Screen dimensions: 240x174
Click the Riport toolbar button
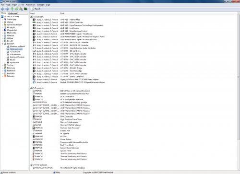pyautogui.click(x=36, y=9)
